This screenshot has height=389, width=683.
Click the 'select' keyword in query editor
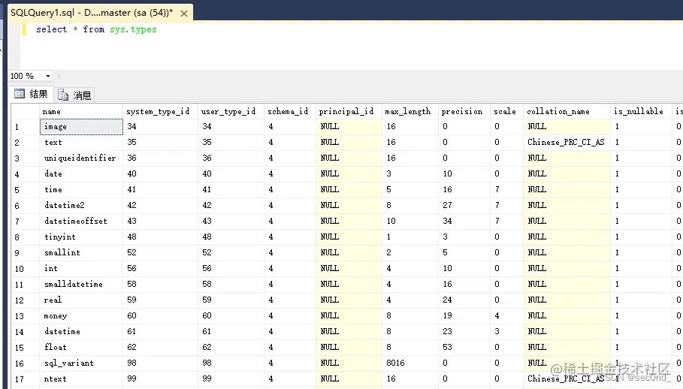[x=51, y=29]
